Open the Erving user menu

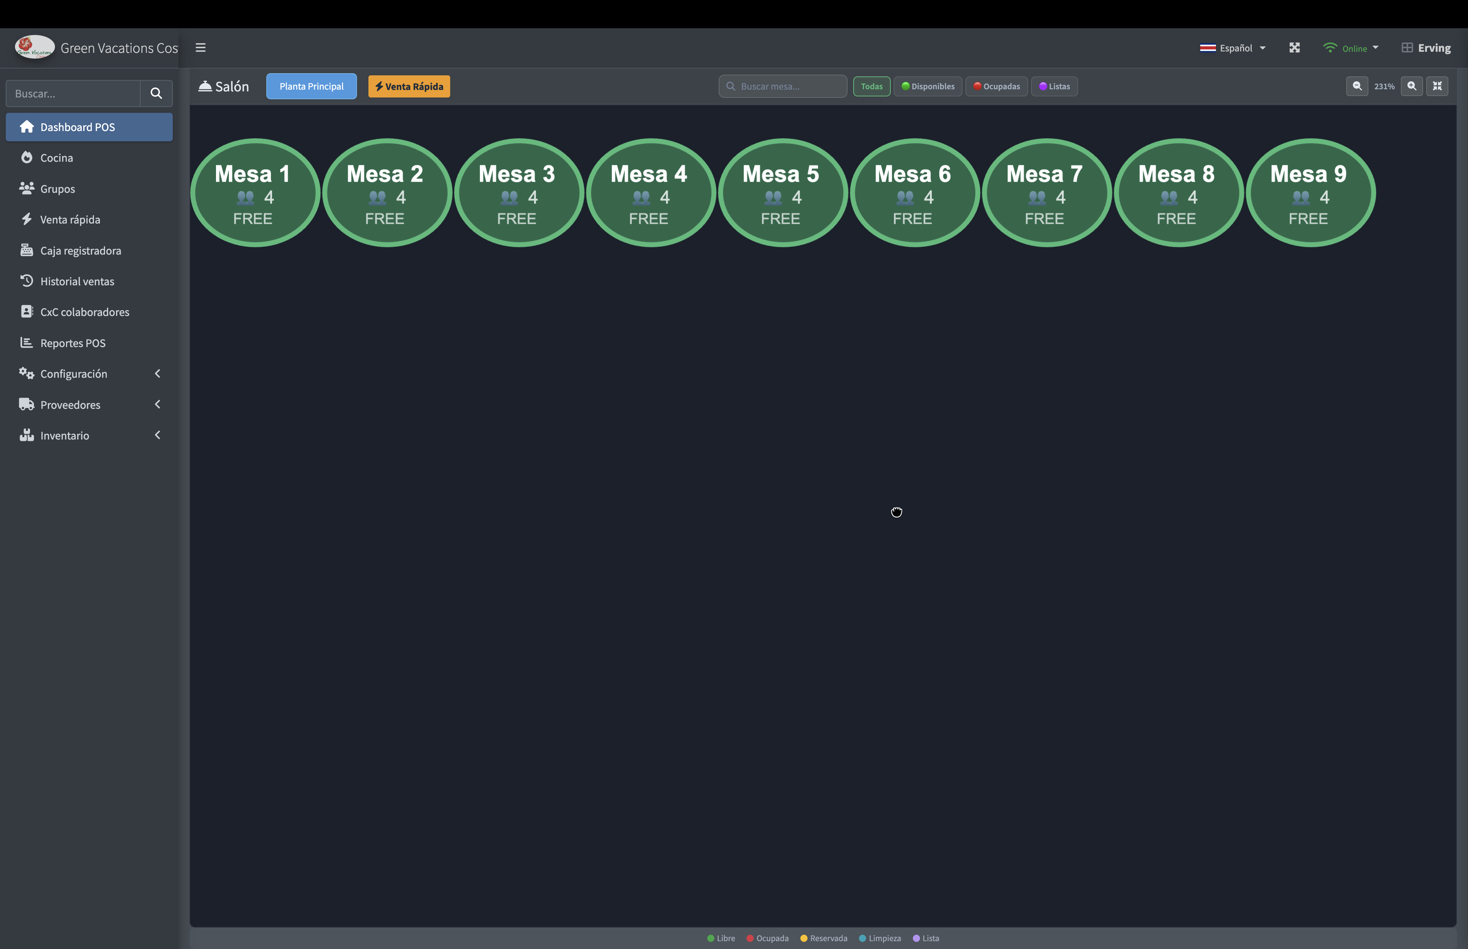pyautogui.click(x=1426, y=47)
